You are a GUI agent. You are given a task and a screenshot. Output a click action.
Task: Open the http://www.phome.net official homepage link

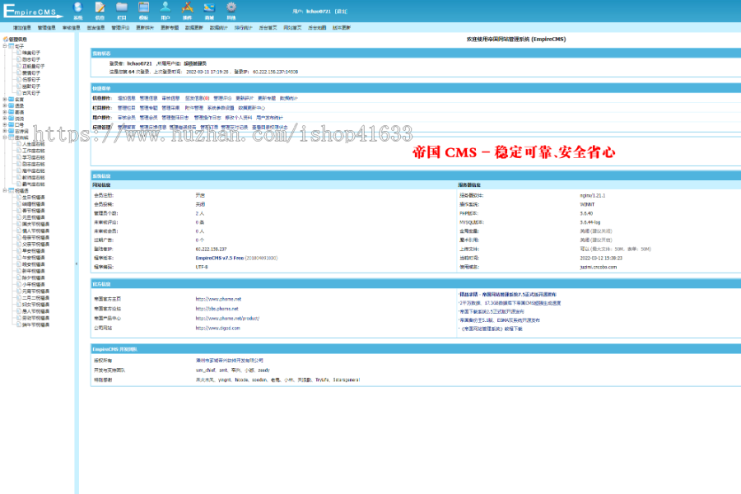pyautogui.click(x=218, y=299)
